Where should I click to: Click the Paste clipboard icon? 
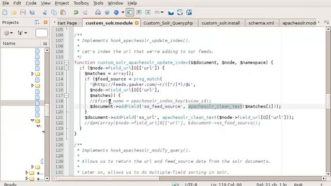point(63,12)
